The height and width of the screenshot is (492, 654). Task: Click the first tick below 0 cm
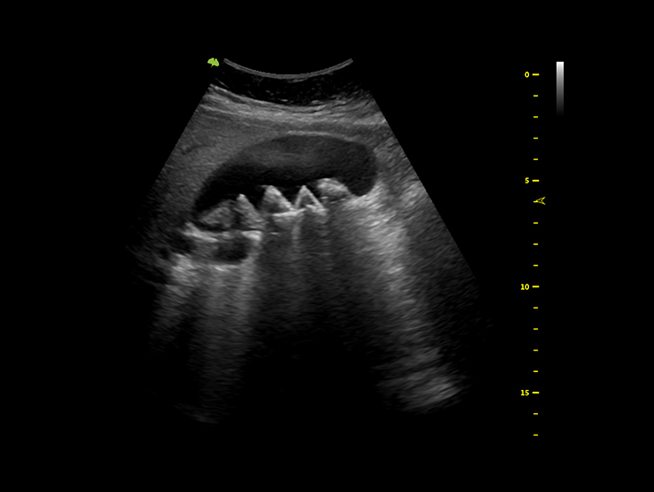point(535,96)
